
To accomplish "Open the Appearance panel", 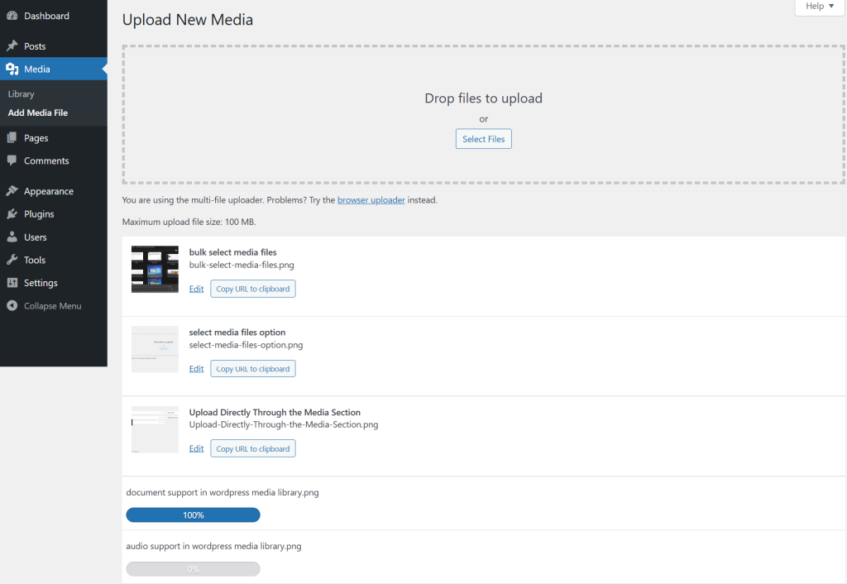I will 47,190.
